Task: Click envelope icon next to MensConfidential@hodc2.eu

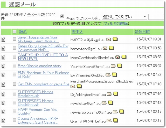Action: pyautogui.click(x=117, y=57)
